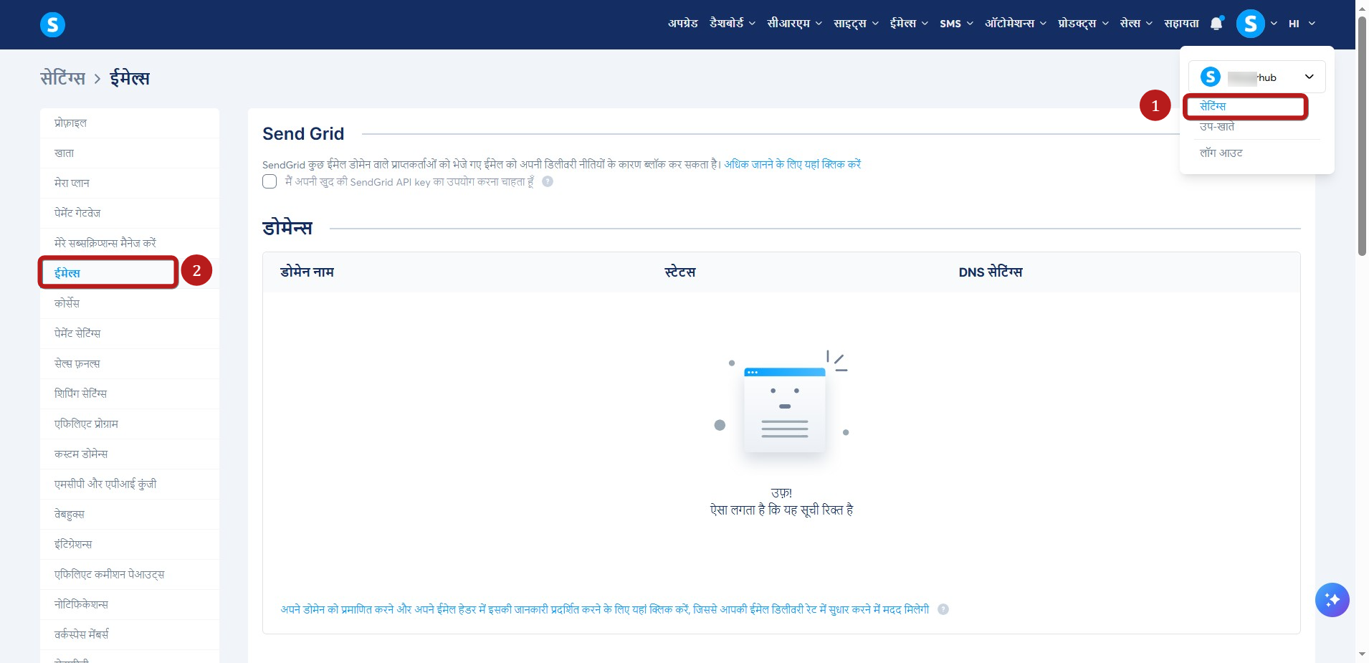1369x663 pixels.
Task: Open मेरे सब्सक्रिप्शन्स मैनेज करें in sidebar
Action: 130,244
